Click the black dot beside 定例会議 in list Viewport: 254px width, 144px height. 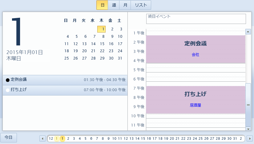(8, 80)
